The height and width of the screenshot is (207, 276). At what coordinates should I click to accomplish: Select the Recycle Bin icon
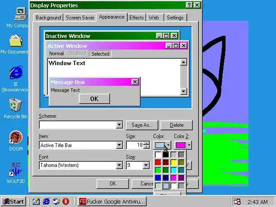(x=16, y=104)
